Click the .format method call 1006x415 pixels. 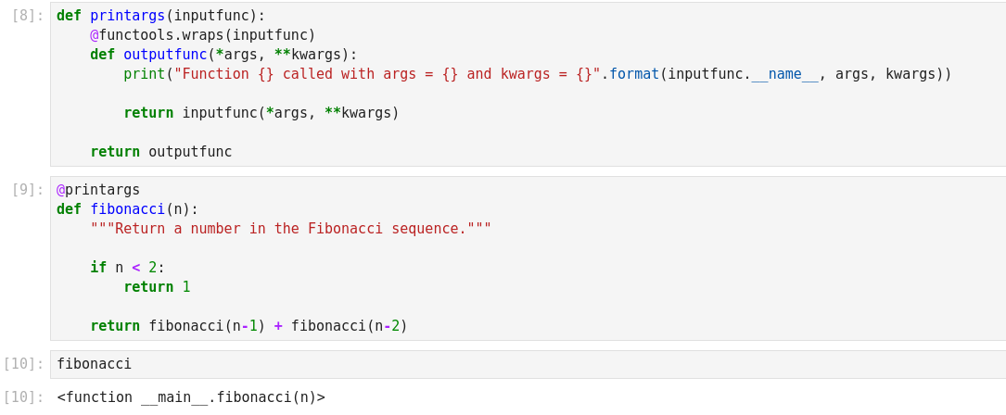633,74
